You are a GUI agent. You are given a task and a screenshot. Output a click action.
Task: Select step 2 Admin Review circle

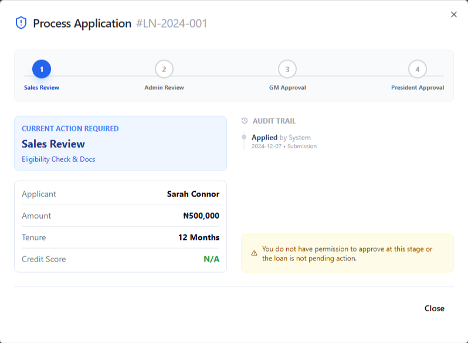coord(164,69)
